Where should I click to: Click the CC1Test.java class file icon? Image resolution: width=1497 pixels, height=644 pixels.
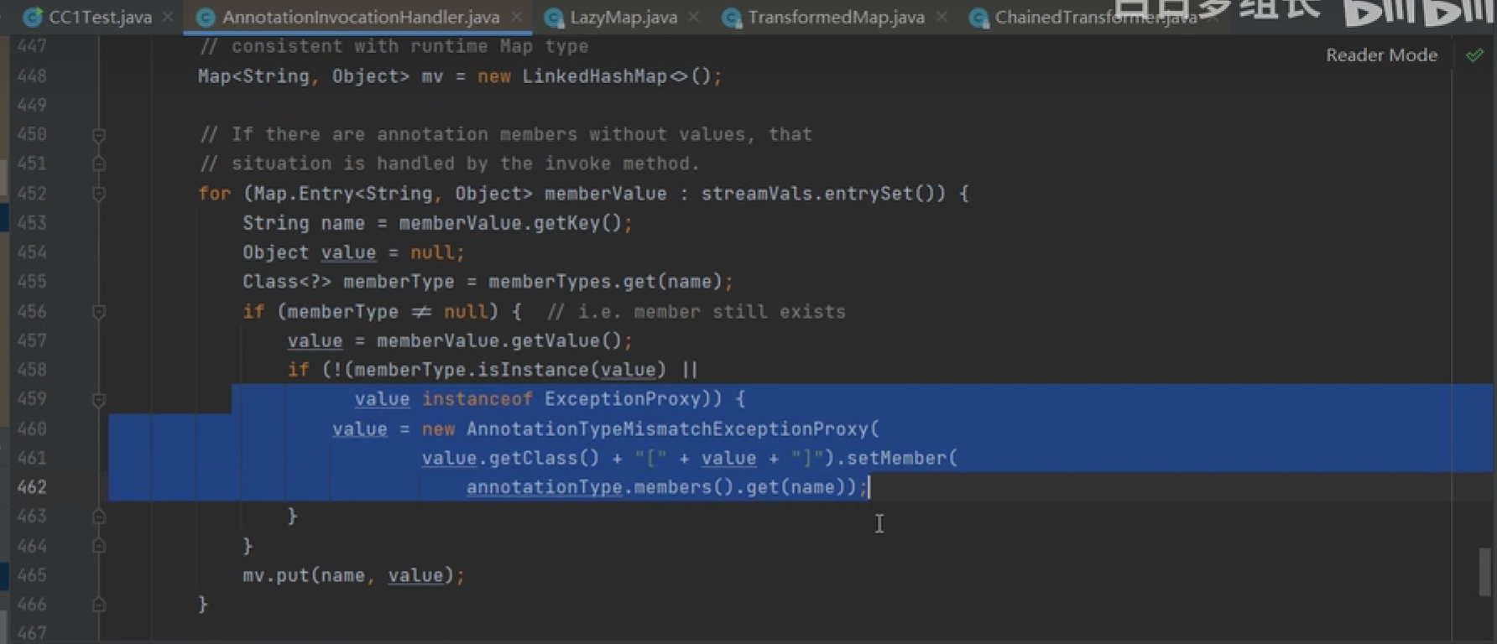[33, 17]
